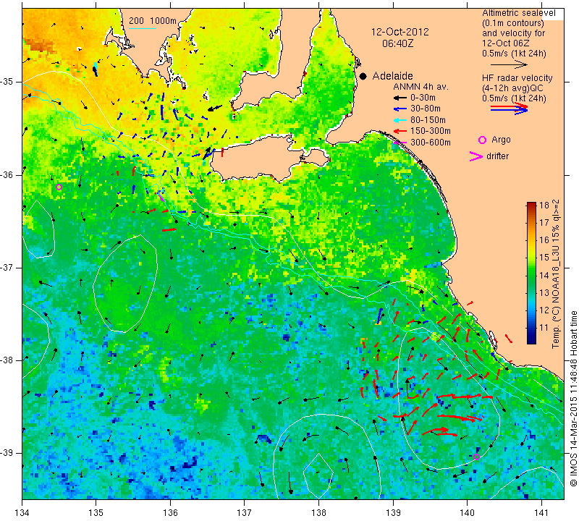Screen dimensions: 579x521
Task: Click the 80-150m depth label
Action: coord(428,120)
